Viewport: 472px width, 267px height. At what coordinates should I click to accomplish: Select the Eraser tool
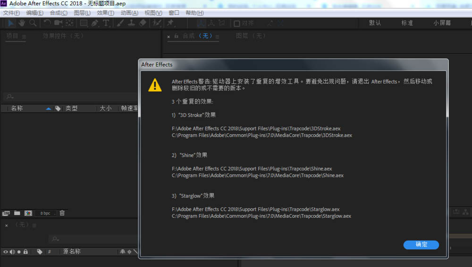[143, 23]
